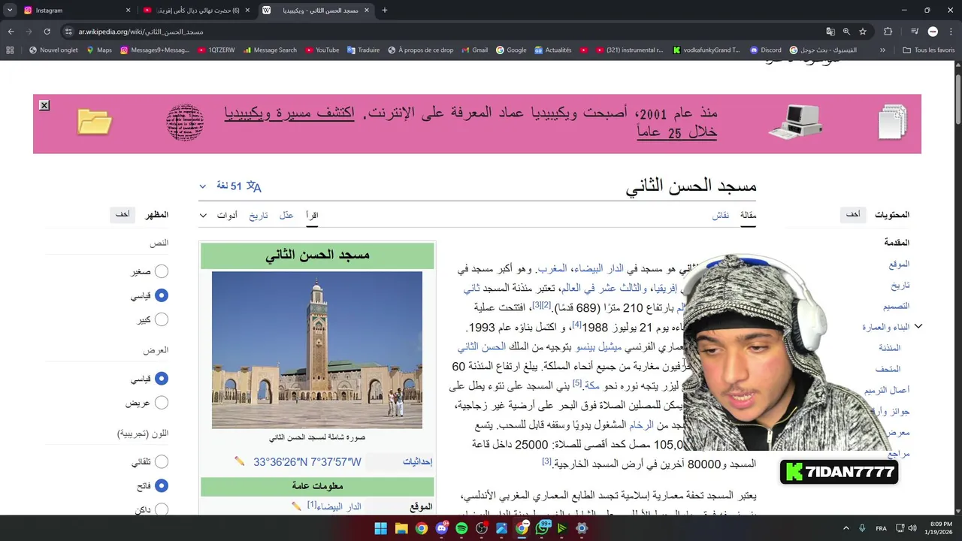Open the browser extensions puzzle icon
962x541 pixels.
(x=888, y=32)
